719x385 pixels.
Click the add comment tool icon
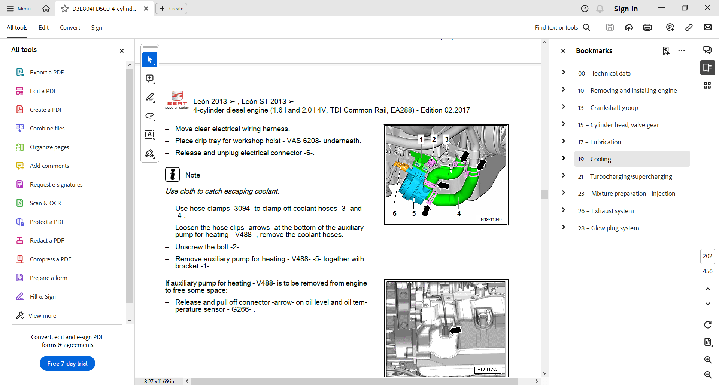tap(150, 78)
